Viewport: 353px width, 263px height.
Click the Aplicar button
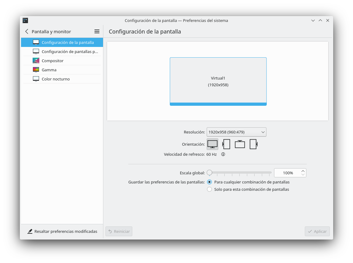click(317, 231)
